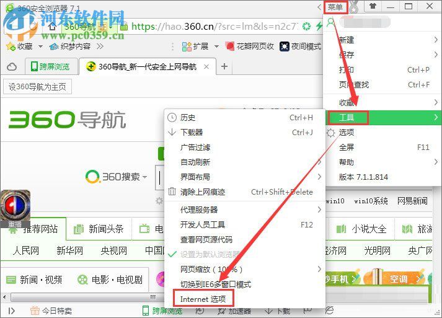442x318 pixels.
Task: Open 光明网 link
Action: click(377, 250)
